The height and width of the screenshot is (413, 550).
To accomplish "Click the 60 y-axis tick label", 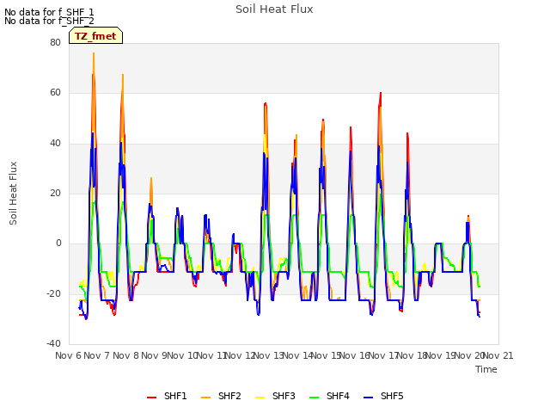I will pos(55,93).
